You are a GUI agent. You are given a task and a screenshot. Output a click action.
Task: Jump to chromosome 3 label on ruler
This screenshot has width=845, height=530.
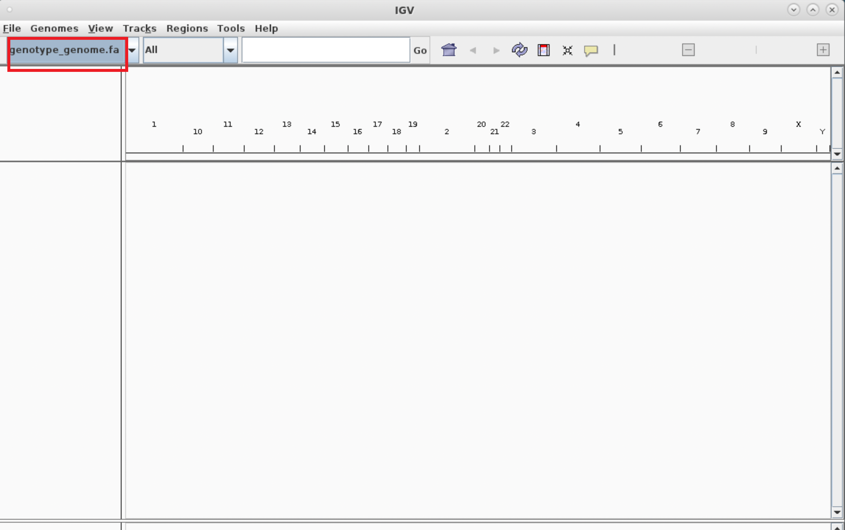[x=534, y=132]
